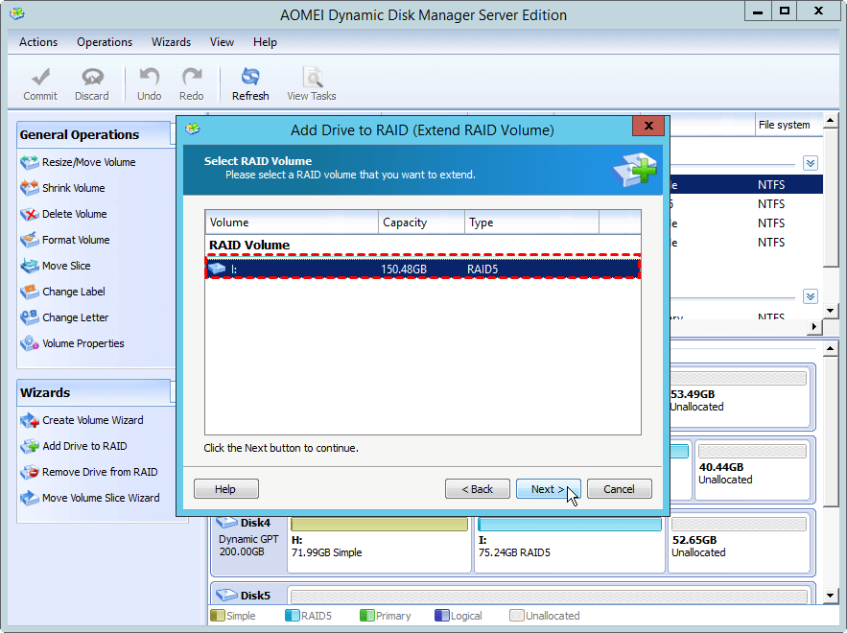The width and height of the screenshot is (847, 633).
Task: Open the Operations menu
Action: (x=105, y=42)
